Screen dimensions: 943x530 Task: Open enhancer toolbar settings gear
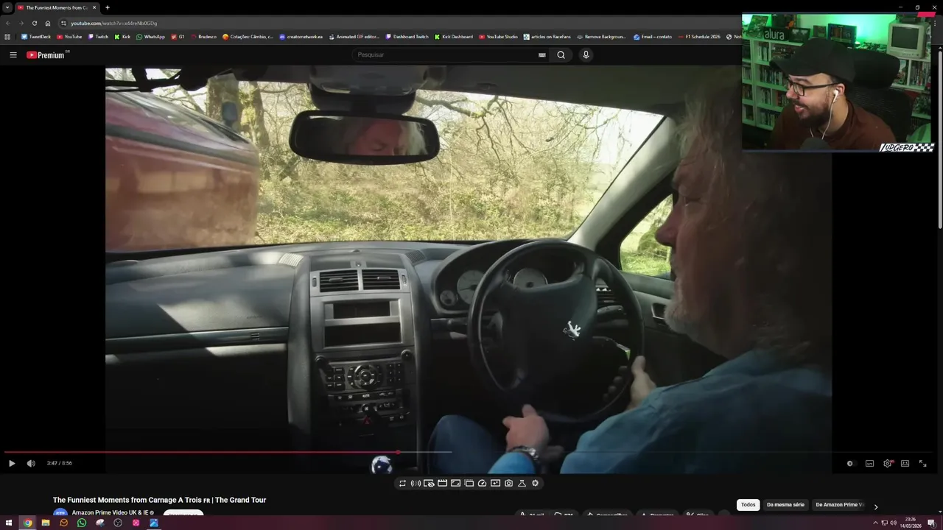tap(535, 484)
